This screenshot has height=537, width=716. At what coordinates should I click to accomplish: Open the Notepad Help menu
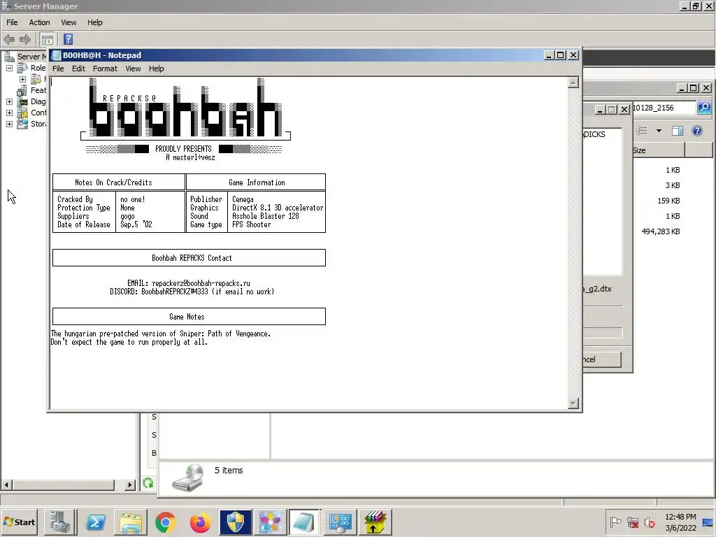click(156, 69)
